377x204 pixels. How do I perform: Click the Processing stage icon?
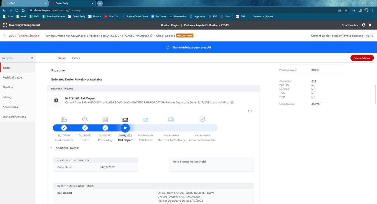coord(105,119)
